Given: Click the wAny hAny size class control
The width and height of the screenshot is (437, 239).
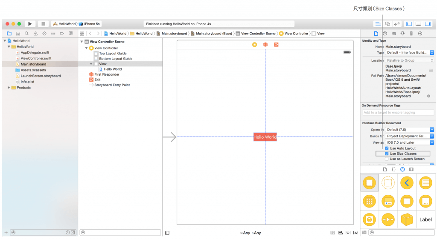Looking at the screenshot, I should tap(251, 233).
